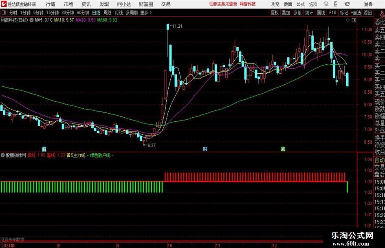Click 黄S主力线 indicator label

pos(77,155)
